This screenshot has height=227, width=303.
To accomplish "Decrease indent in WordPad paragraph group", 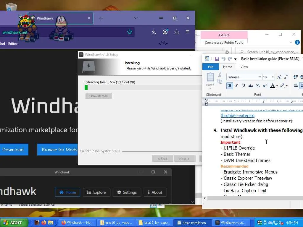I will point(296,77).
